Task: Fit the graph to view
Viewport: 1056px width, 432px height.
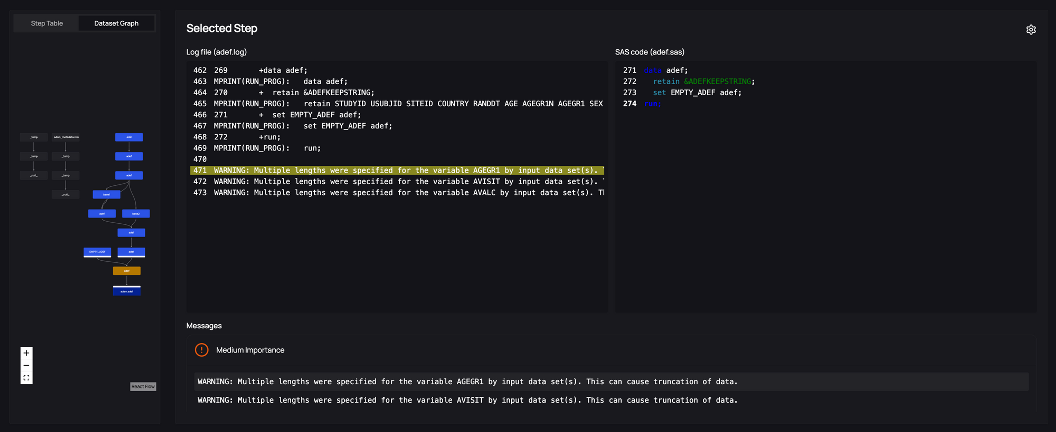Action: coord(26,378)
